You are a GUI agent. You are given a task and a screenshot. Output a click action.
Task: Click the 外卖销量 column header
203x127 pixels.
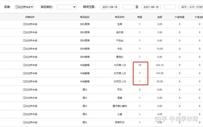pos(180,17)
